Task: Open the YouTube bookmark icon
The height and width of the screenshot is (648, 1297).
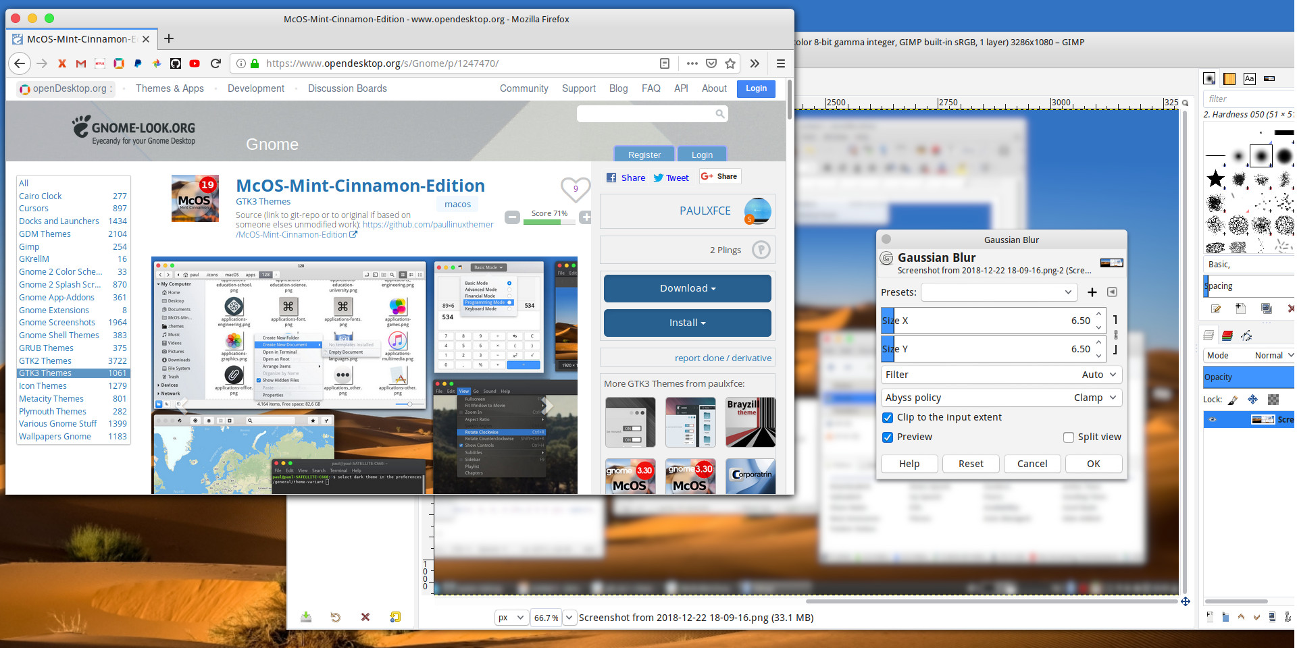Action: 195,63
